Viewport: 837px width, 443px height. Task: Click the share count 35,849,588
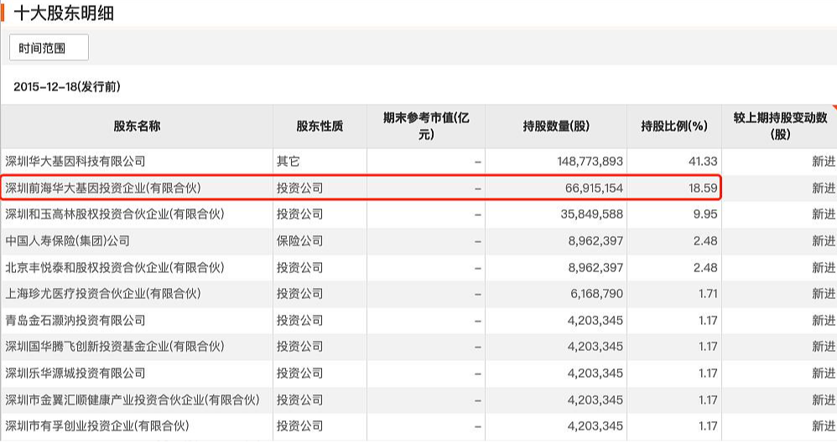pos(592,214)
